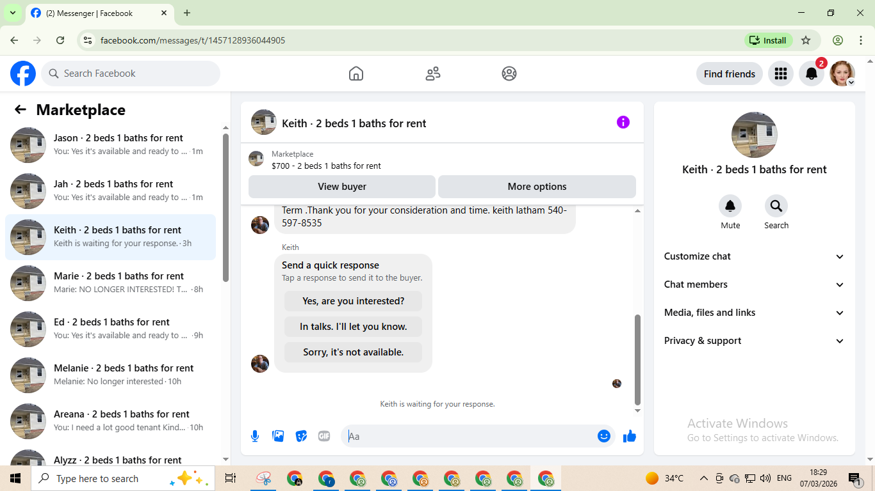Click the Find friends button
This screenshot has height=491, width=875.
[x=730, y=74]
